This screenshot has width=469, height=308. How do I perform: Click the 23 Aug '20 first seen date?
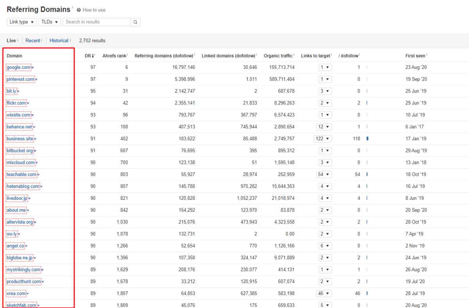click(x=416, y=68)
